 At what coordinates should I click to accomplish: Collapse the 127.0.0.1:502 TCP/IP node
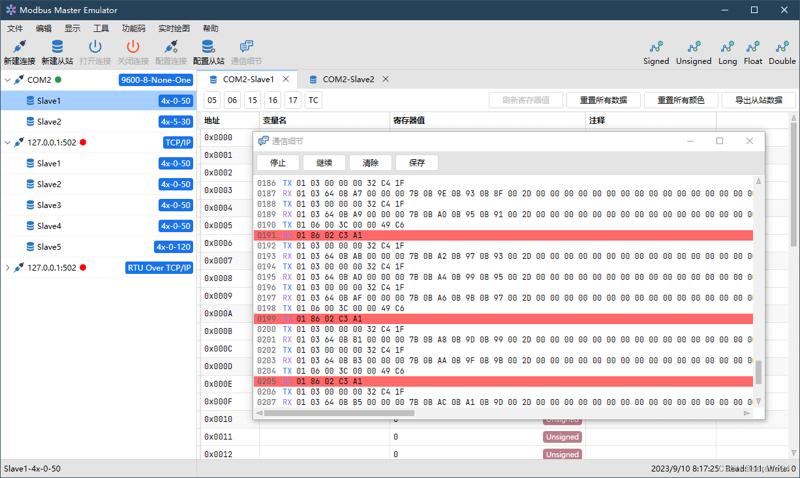pyautogui.click(x=8, y=142)
